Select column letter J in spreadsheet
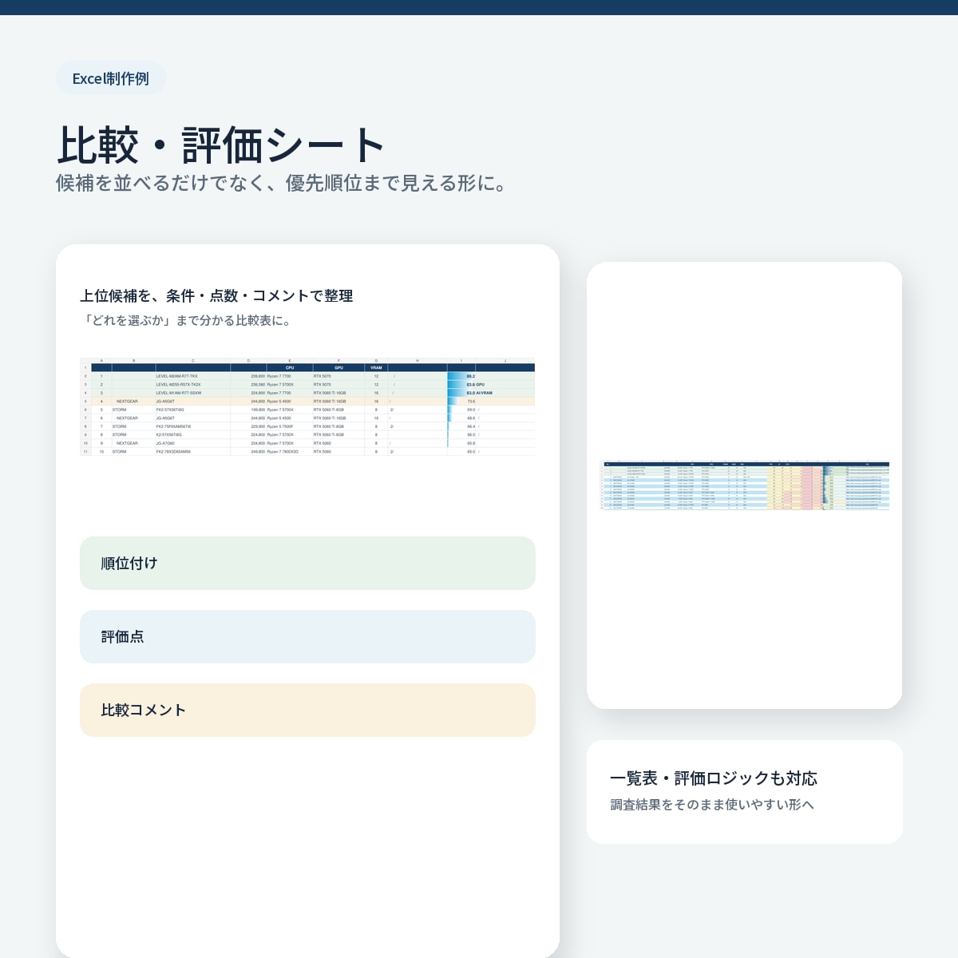Viewport: 958px width, 958px height. pyautogui.click(x=505, y=361)
